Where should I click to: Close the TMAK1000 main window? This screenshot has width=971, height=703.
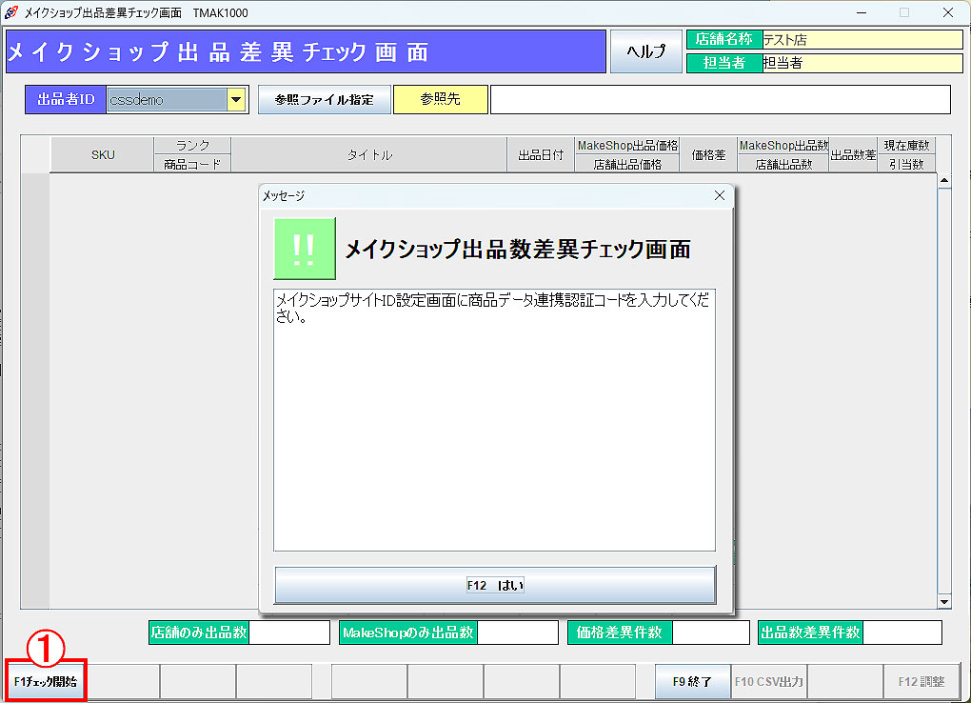click(x=947, y=12)
